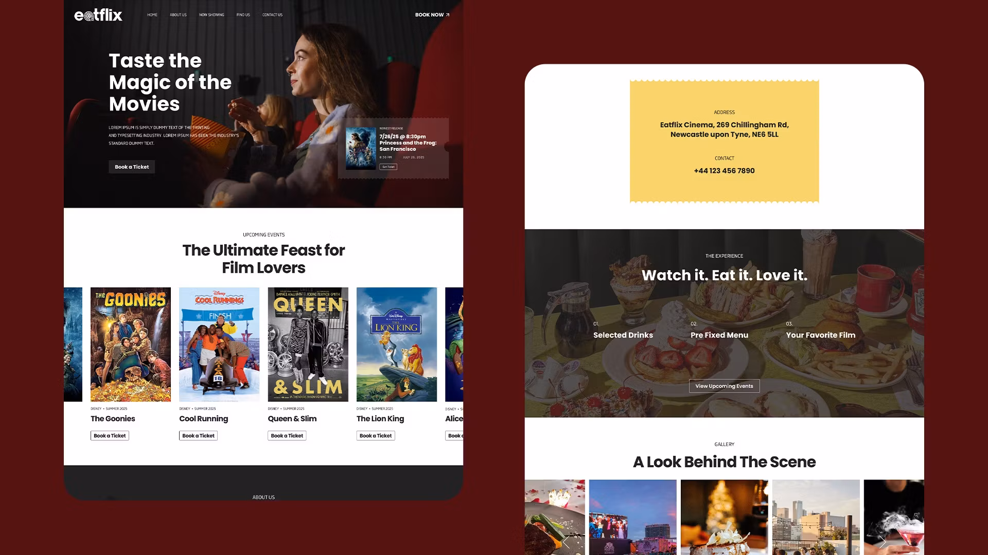Open the rooftop skyline gallery photo
Viewport: 988px width, 555px height.
(x=816, y=517)
